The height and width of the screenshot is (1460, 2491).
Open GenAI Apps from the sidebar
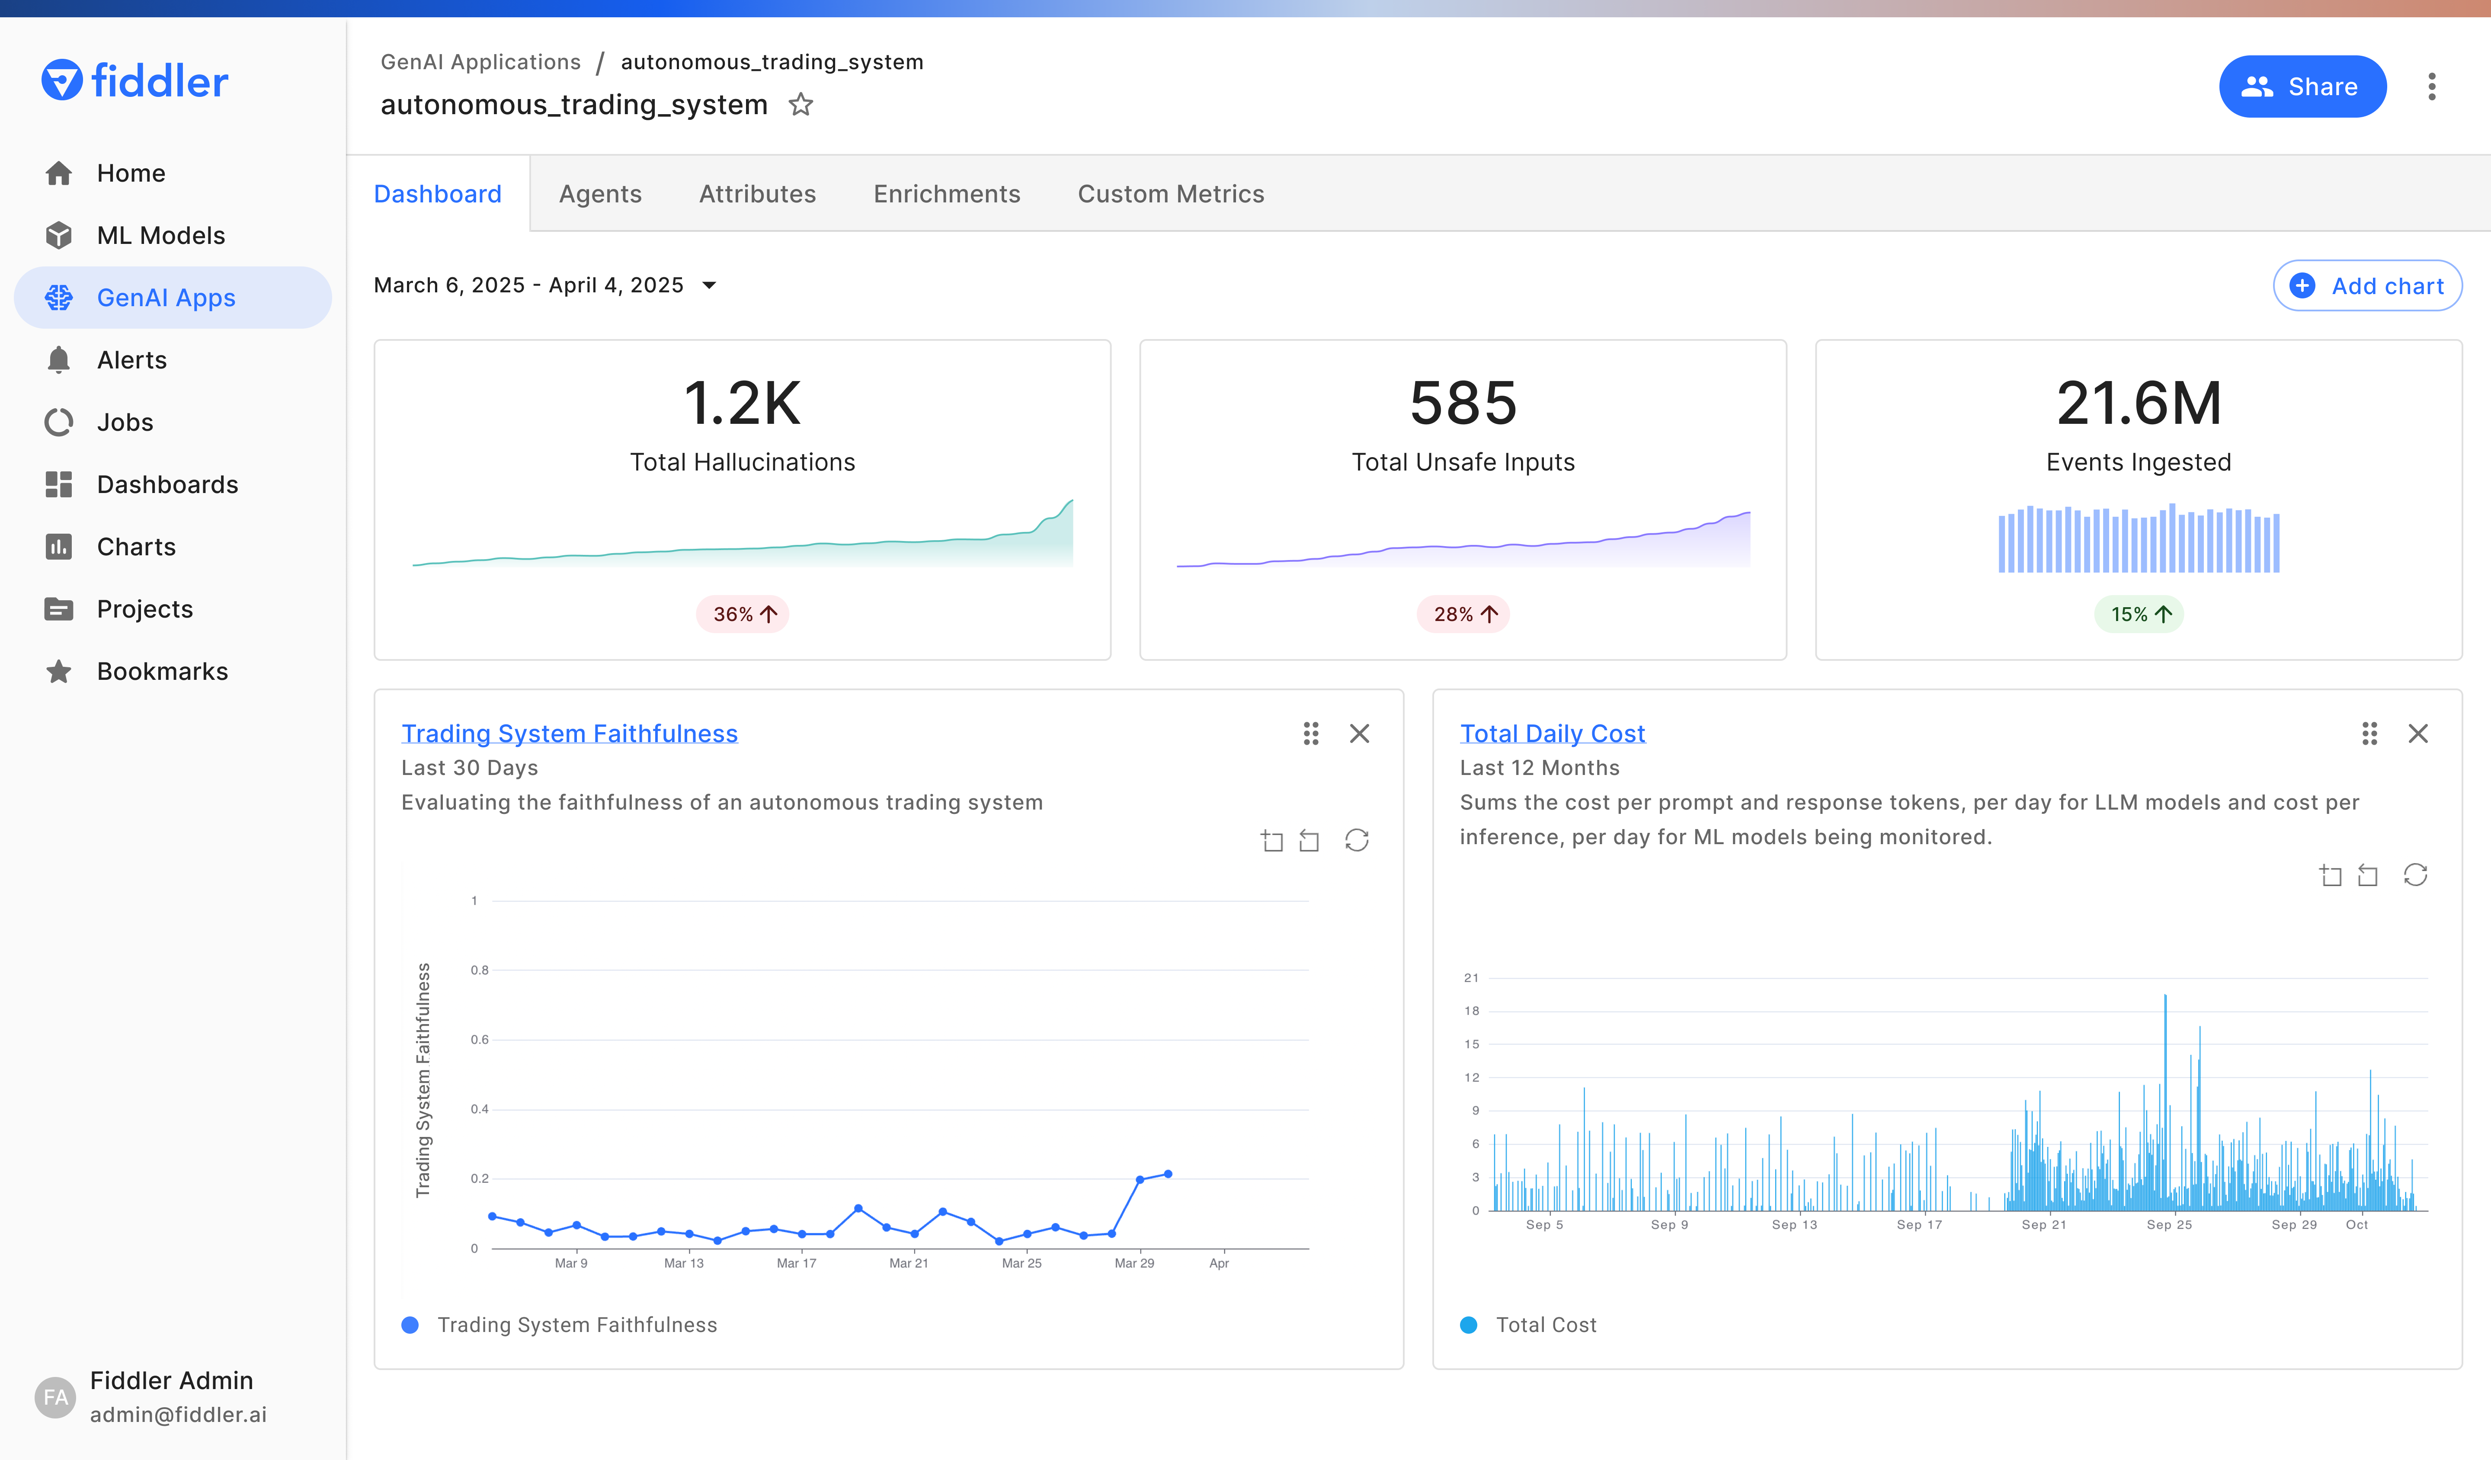[166, 298]
